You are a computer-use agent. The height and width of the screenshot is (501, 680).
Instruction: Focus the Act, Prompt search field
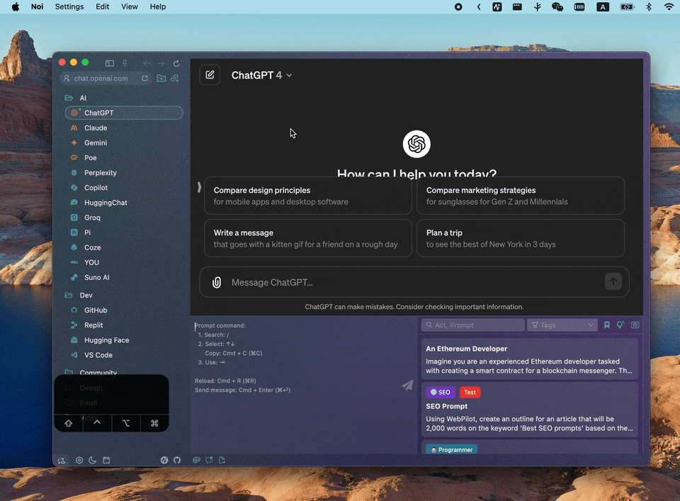pos(472,325)
